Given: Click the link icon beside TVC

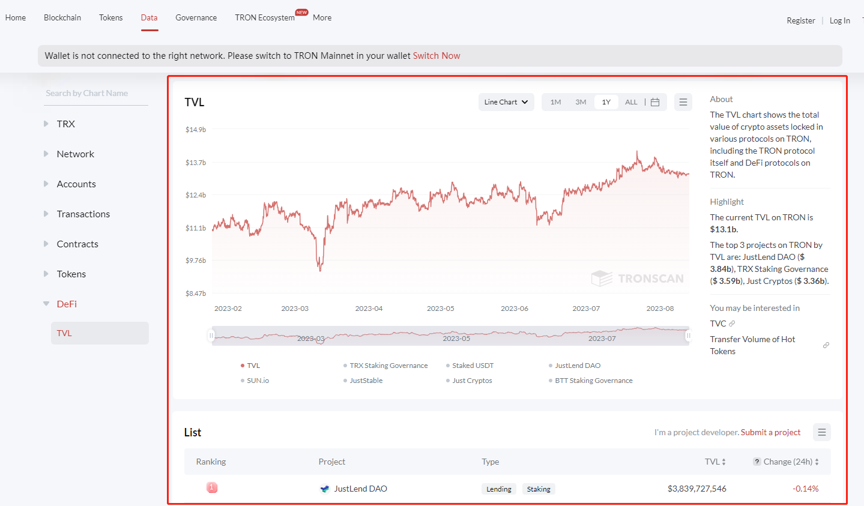Looking at the screenshot, I should (732, 324).
